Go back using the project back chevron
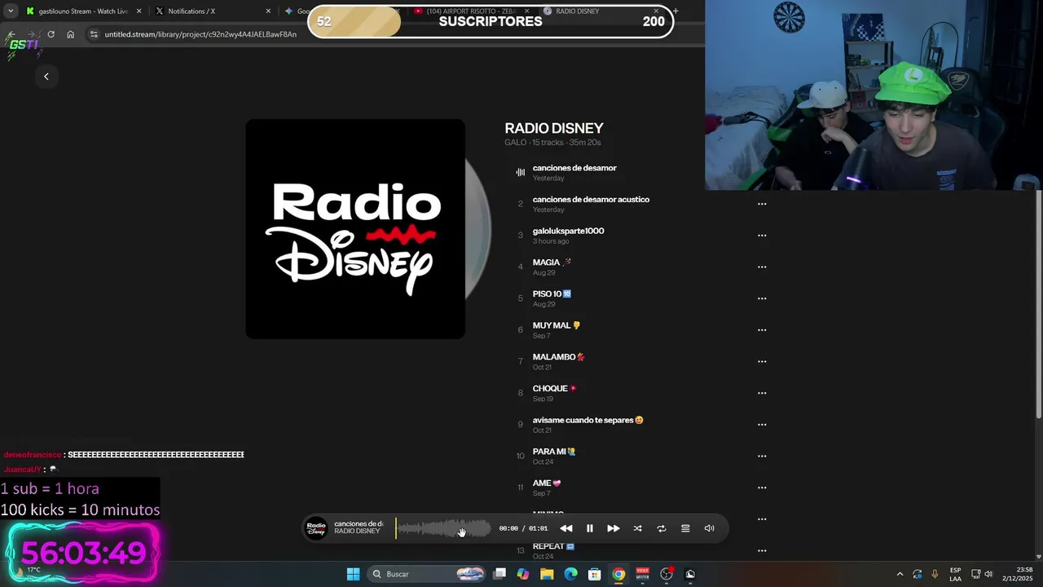 pyautogui.click(x=46, y=76)
